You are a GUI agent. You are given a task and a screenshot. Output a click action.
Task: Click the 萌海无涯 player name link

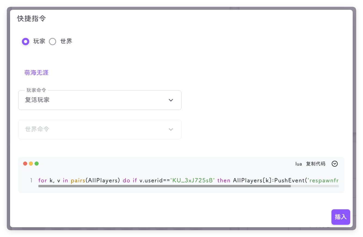point(36,73)
